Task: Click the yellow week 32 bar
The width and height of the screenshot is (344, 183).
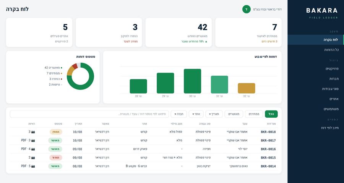Action: point(247,88)
